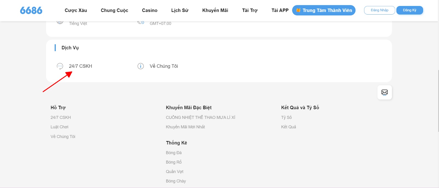This screenshot has width=439, height=188.
Task: Go to the Khuyến Mãi menu
Action: pos(215,10)
